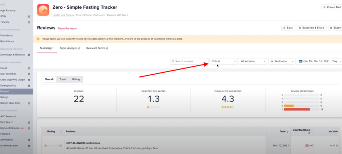Click the Mar 10, 2021 date cell
Image resolution: width=342 pixels, height=154 pixels.
pos(279,146)
